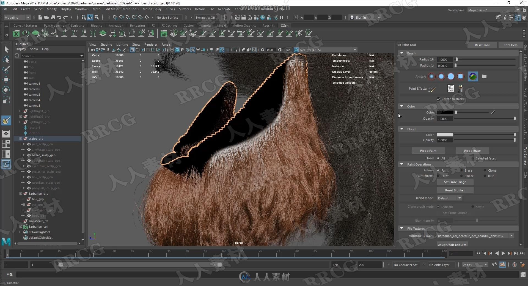
Task: Click the Reset Tool button
Action: click(x=482, y=45)
